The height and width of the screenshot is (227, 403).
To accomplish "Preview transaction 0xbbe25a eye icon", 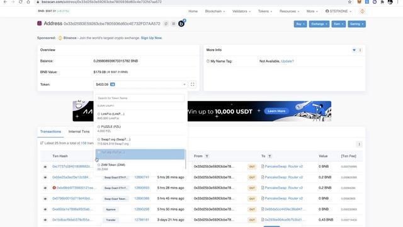I will tap(45, 177).
